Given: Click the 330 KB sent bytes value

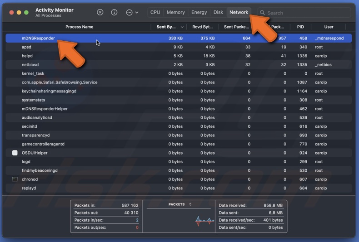Looking at the screenshot, I should point(175,38).
